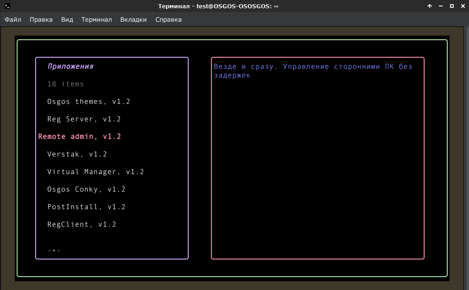
Task: Click the 18 items counter
Action: pyautogui.click(x=66, y=84)
